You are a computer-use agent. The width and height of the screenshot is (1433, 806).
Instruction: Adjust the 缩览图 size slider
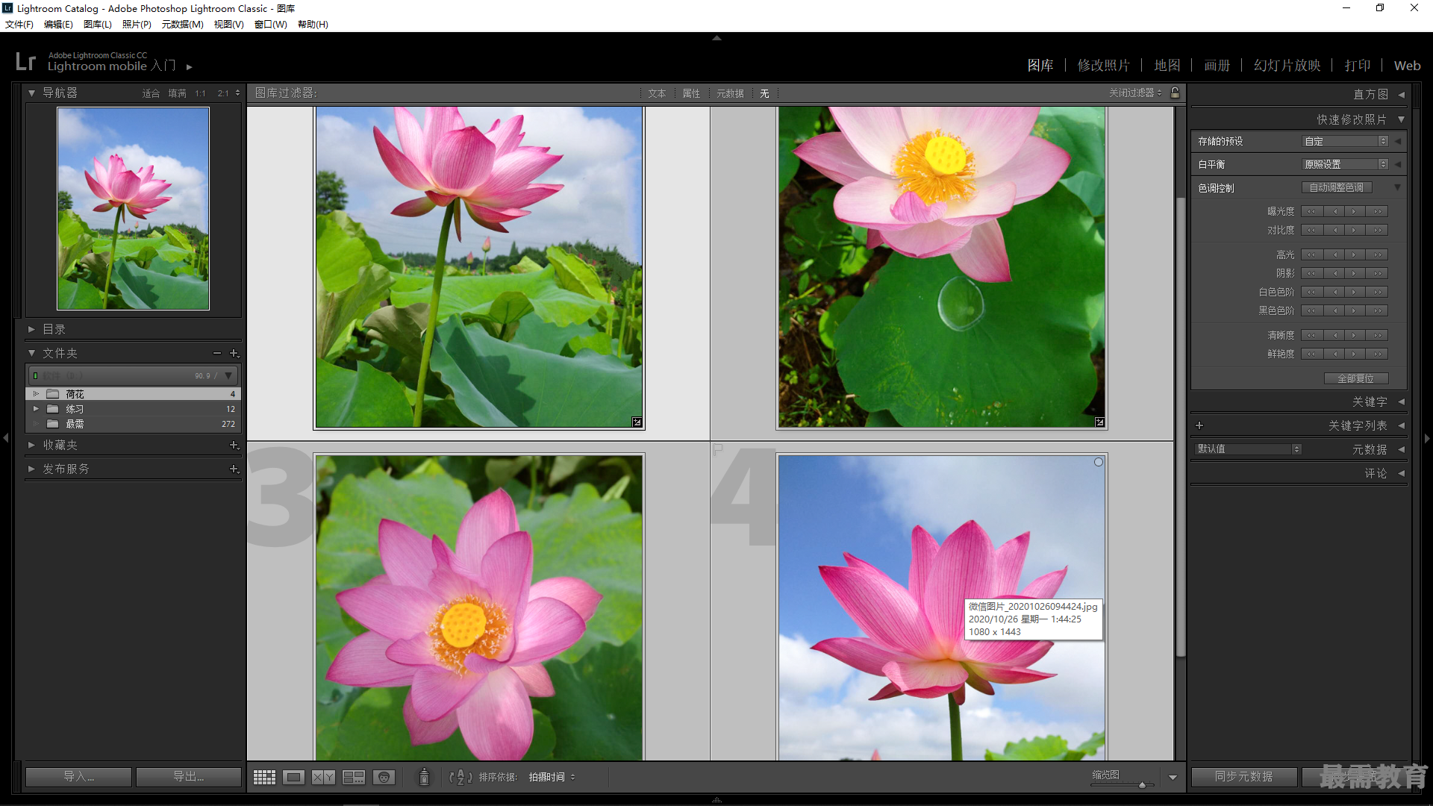[1142, 785]
